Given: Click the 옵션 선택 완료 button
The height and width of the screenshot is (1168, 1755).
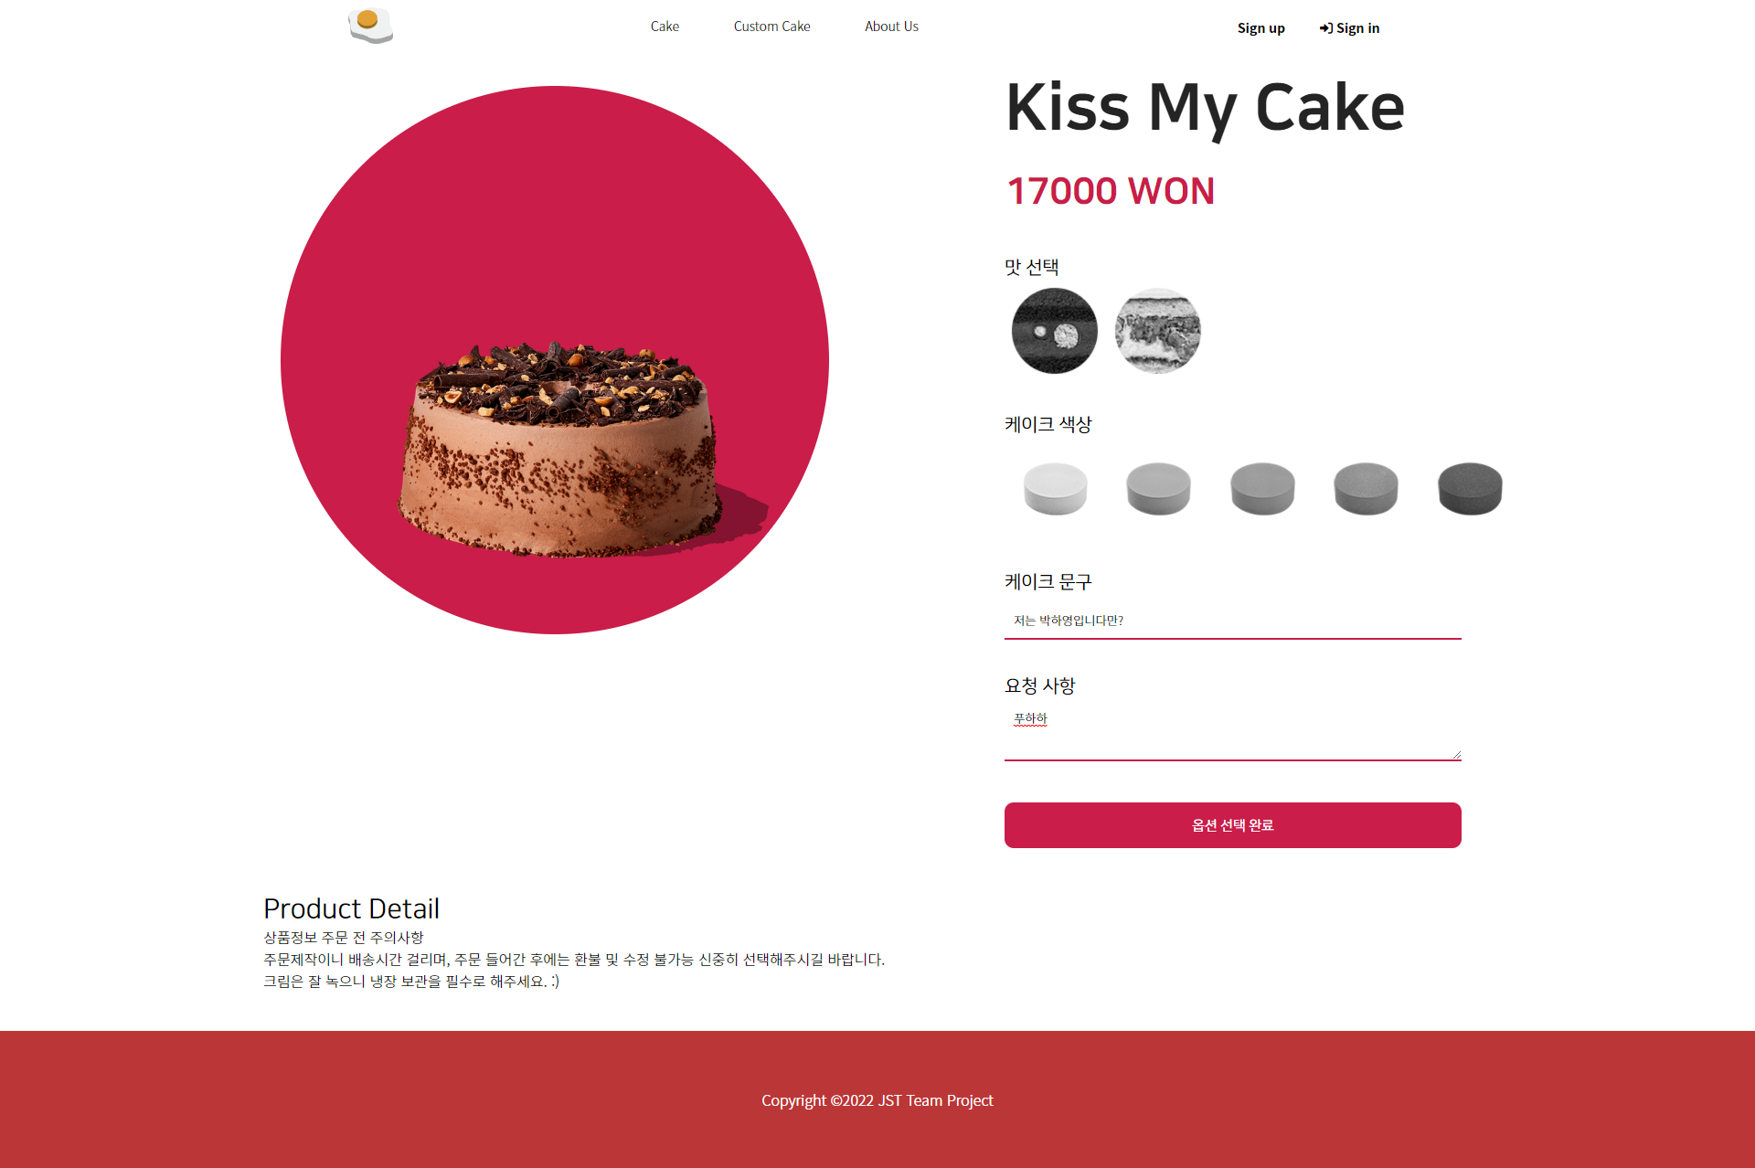Looking at the screenshot, I should pyautogui.click(x=1233, y=825).
